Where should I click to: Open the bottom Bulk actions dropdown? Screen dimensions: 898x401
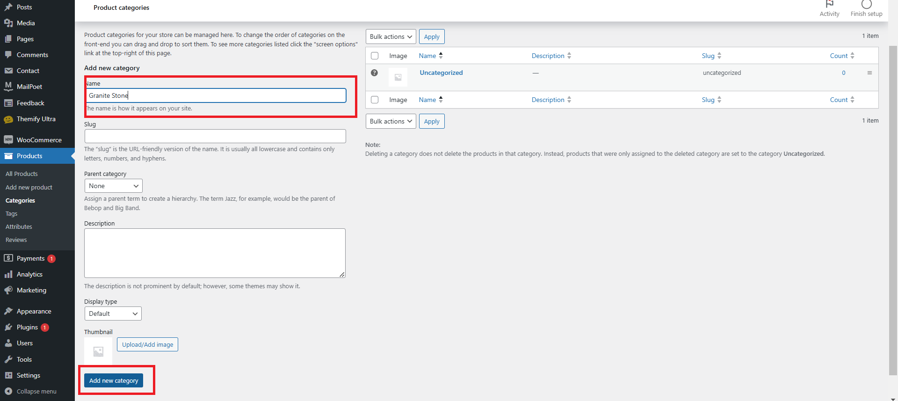coord(391,121)
